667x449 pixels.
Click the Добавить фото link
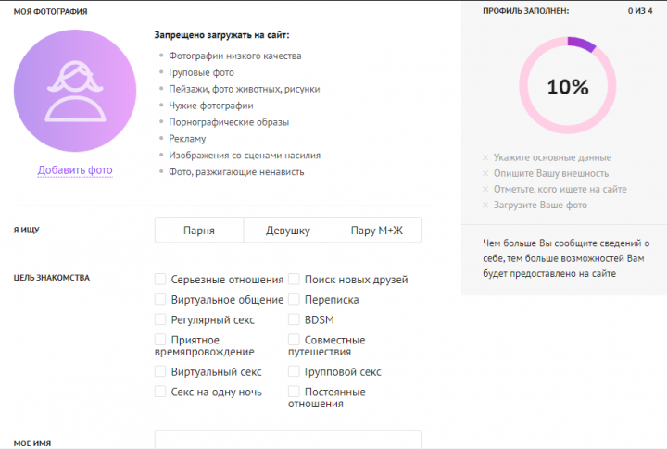coord(75,170)
